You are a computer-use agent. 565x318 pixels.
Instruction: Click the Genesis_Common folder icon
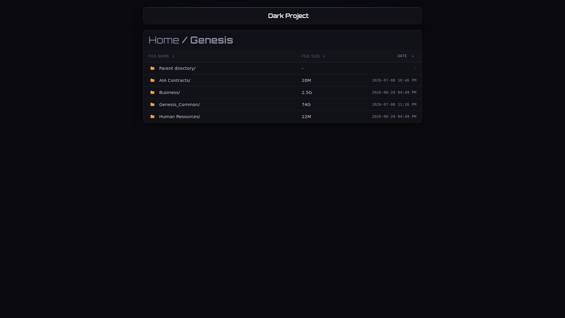152,105
